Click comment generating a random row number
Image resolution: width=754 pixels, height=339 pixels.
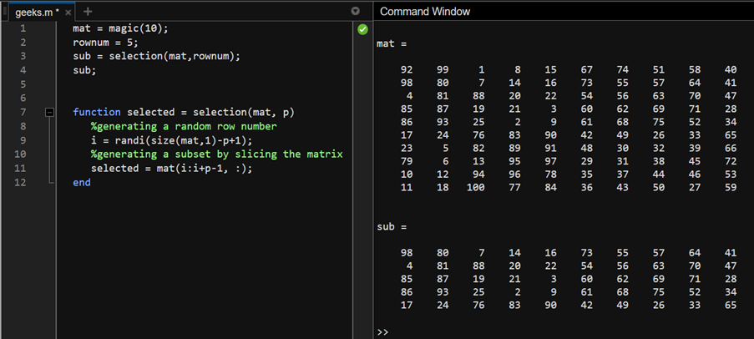pos(184,126)
